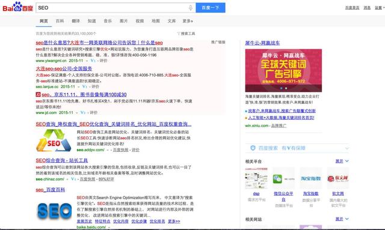
Task: Switch to the 百科 tab
Action: 60,21
